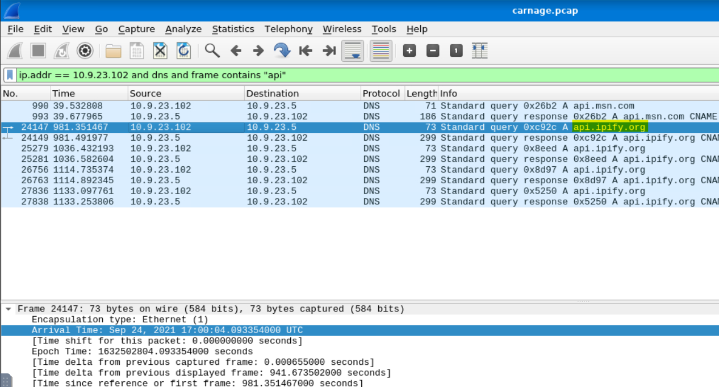Image resolution: width=719 pixels, height=387 pixels.
Task: Click Go to specified packet icon
Action: click(x=282, y=51)
